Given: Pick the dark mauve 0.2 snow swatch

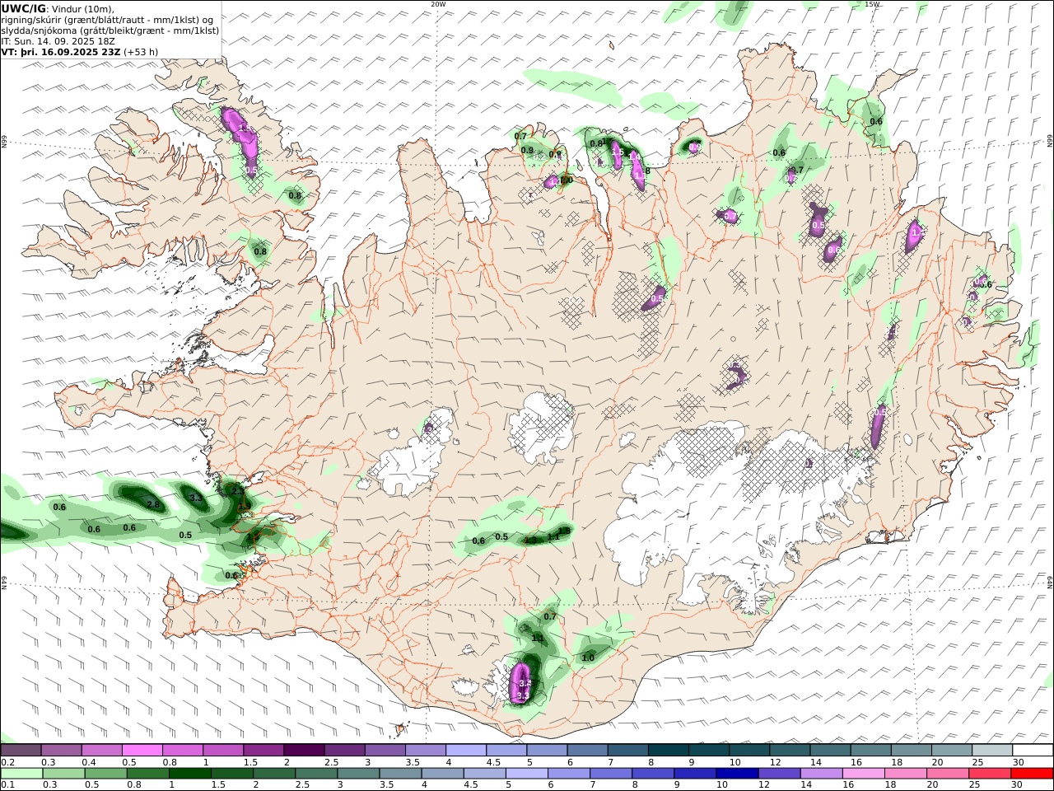Looking at the screenshot, I should coord(21,751).
